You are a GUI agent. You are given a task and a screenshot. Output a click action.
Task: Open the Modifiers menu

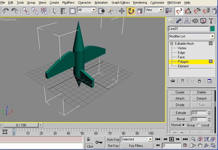[x=68, y=3]
